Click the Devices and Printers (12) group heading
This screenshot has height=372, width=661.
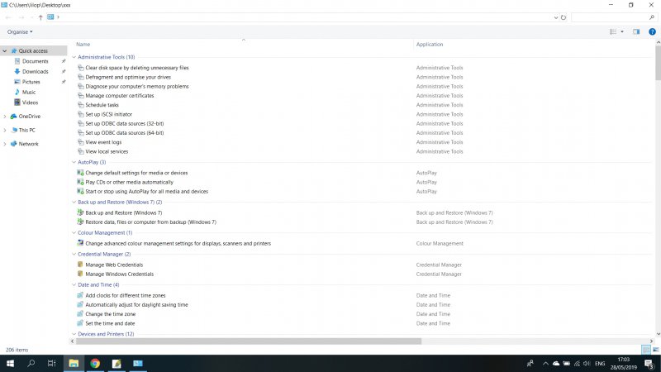tap(106, 334)
